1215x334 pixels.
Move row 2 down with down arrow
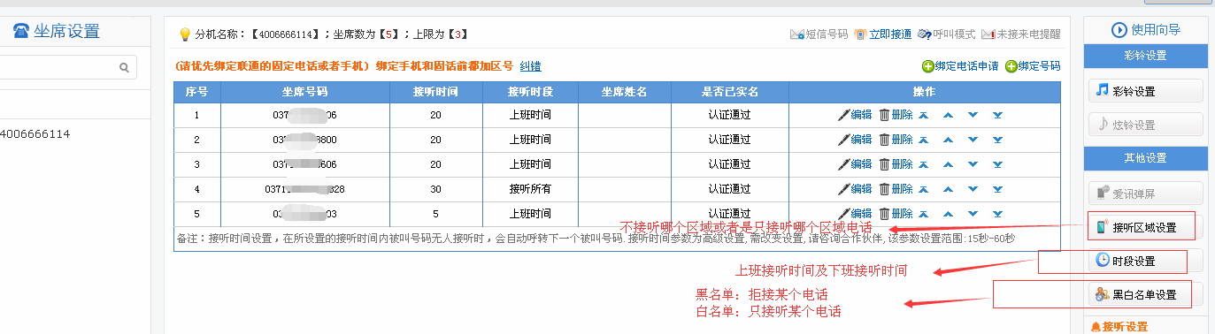click(973, 140)
